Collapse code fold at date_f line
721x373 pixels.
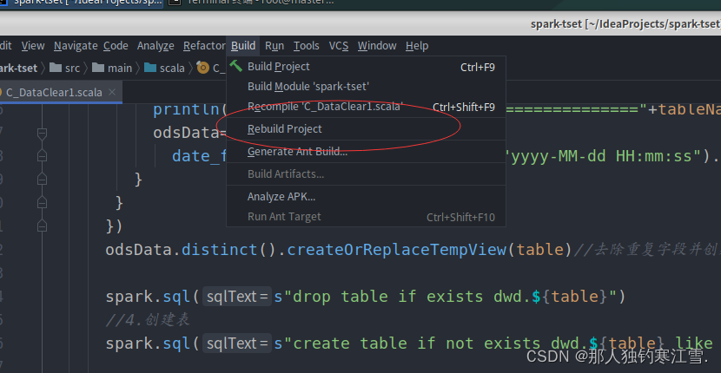43,156
